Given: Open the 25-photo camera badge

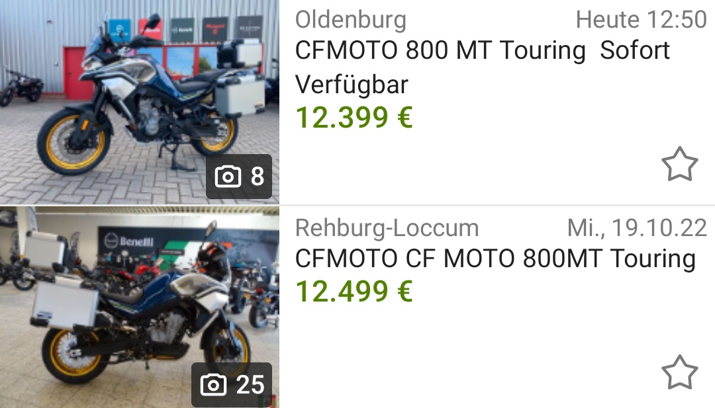Looking at the screenshot, I should (232, 385).
